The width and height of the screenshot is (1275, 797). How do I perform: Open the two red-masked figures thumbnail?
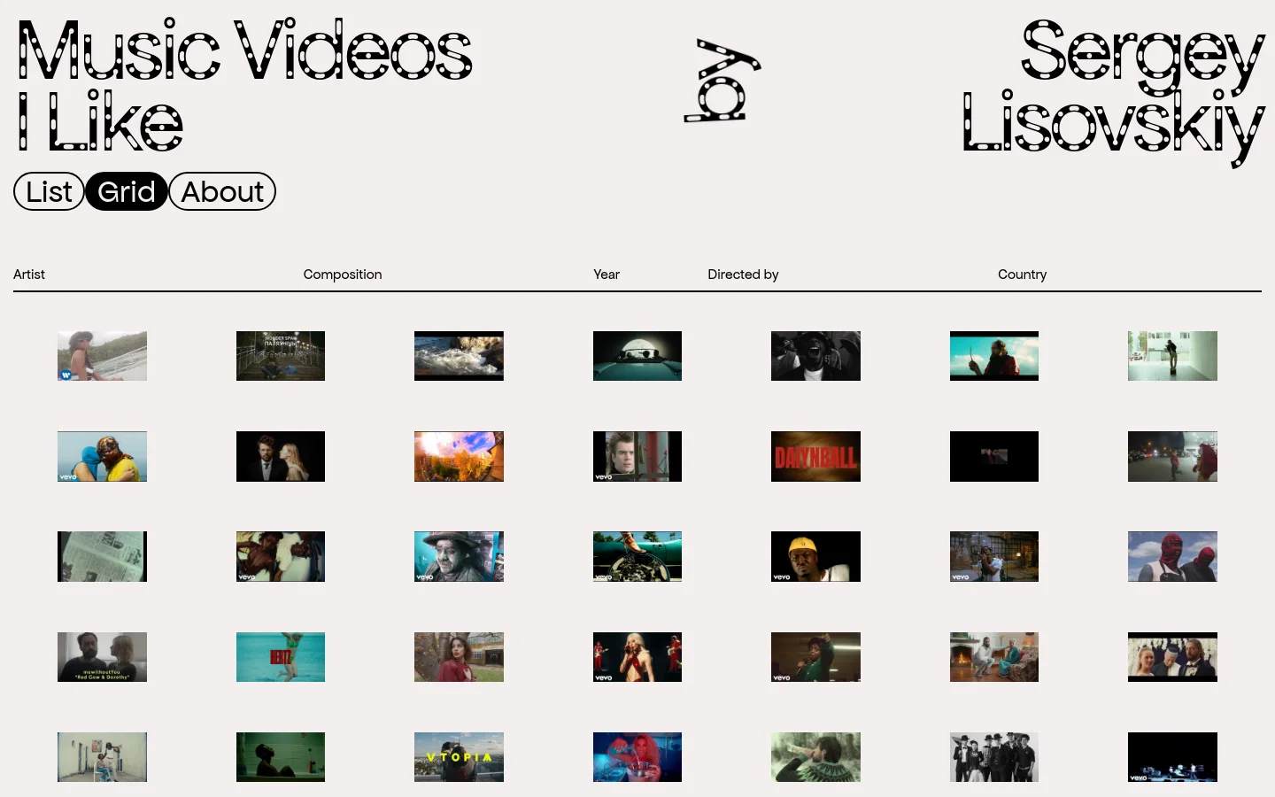click(1172, 556)
